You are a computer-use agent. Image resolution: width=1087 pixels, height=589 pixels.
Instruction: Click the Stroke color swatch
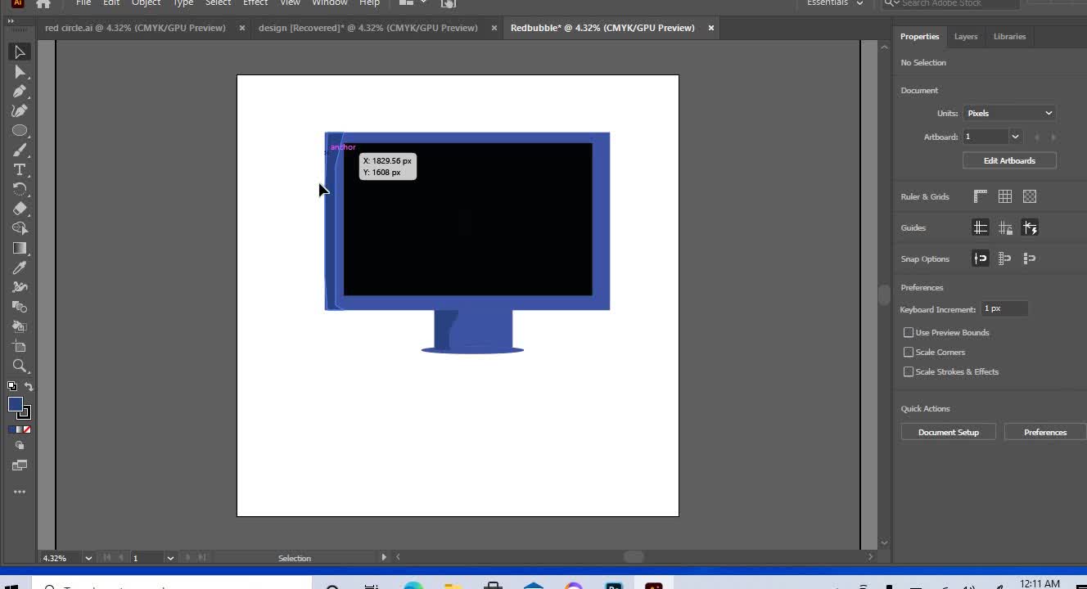(25, 413)
